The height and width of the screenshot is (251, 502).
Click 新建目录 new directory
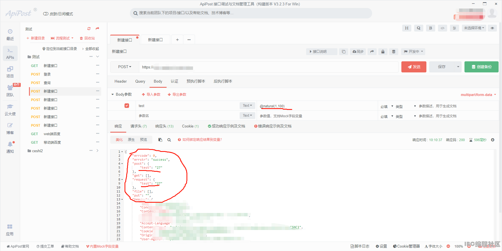(36, 38)
